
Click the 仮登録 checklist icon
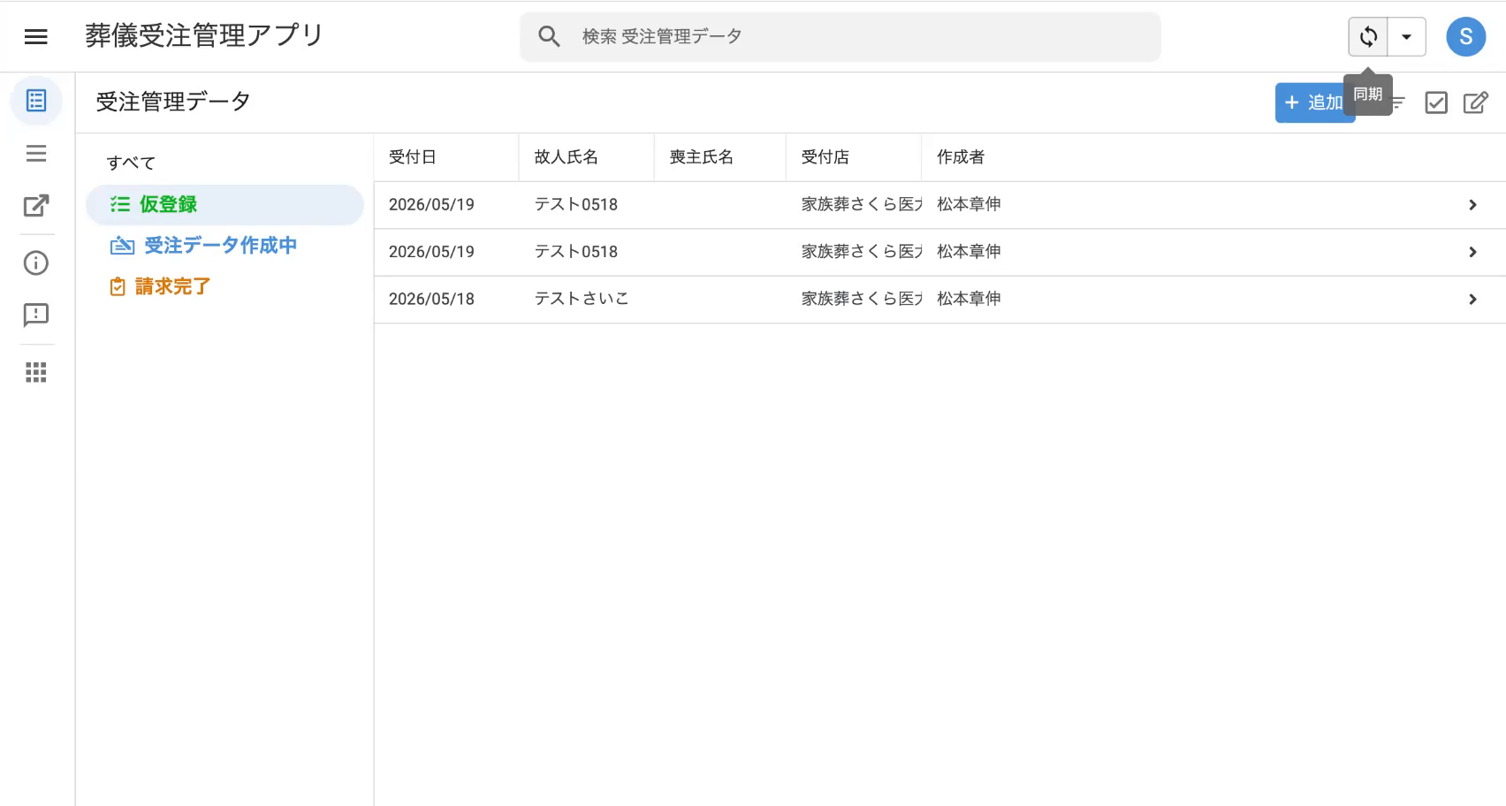(119, 204)
